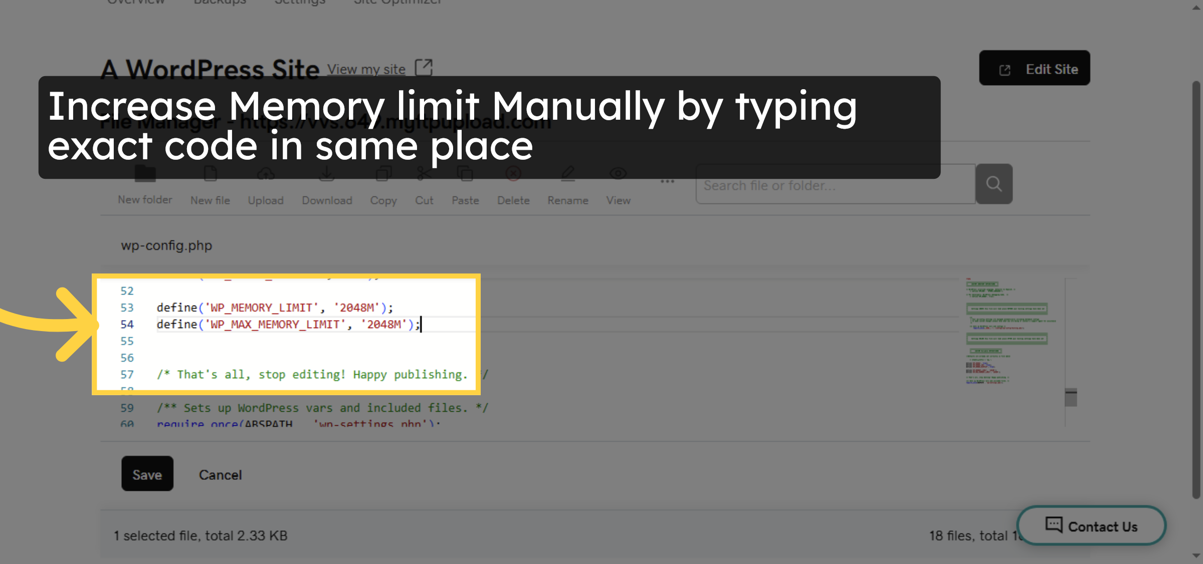
Task: Choose Copy in file manager toolbar
Action: tap(383, 200)
